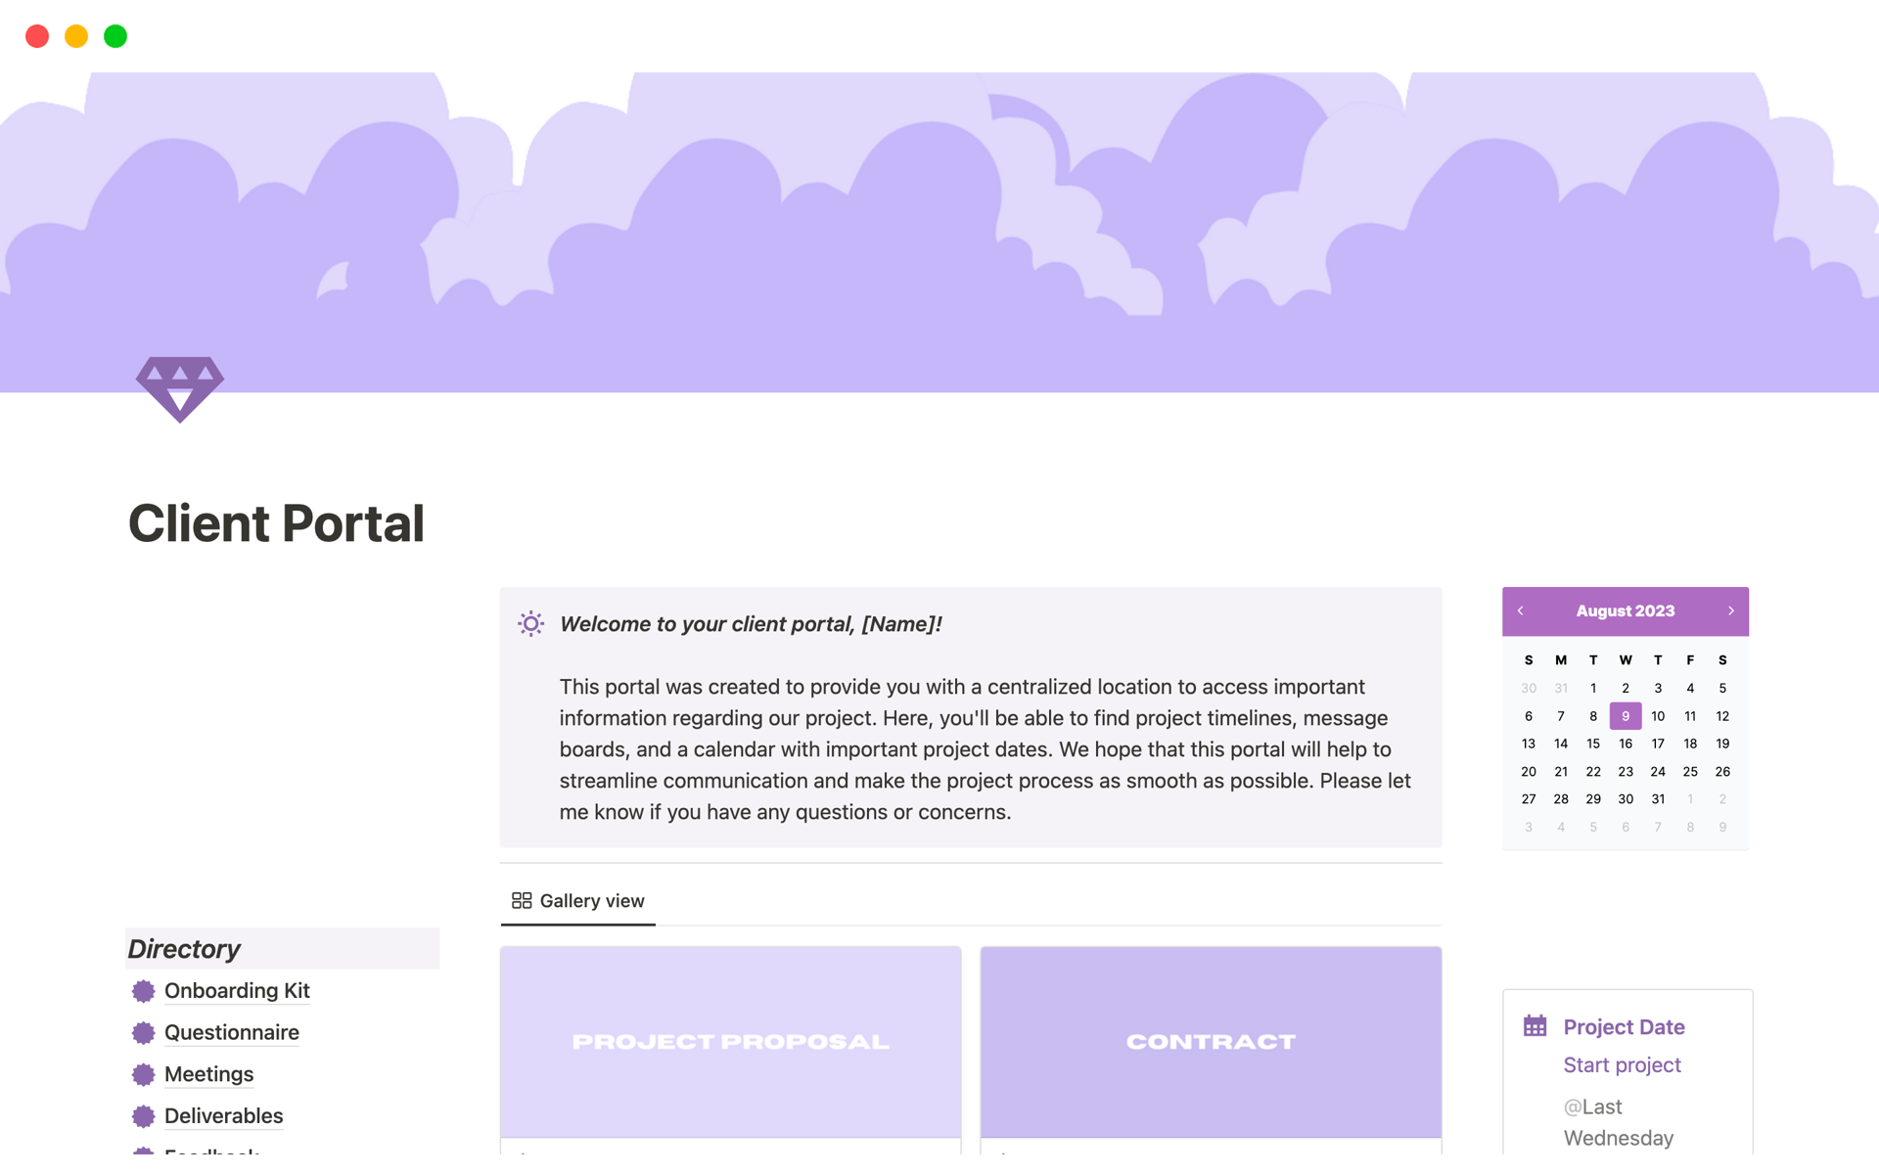The width and height of the screenshot is (1879, 1174).
Task: Navigate to next month August 2023
Action: [1730, 611]
